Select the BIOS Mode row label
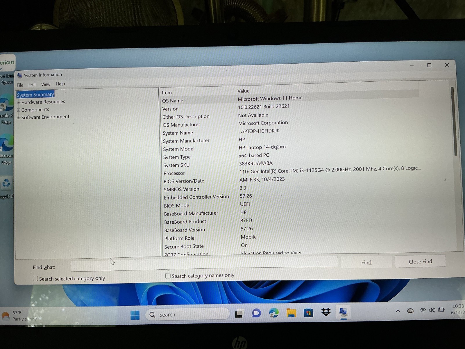The width and height of the screenshot is (465, 349). 176,206
